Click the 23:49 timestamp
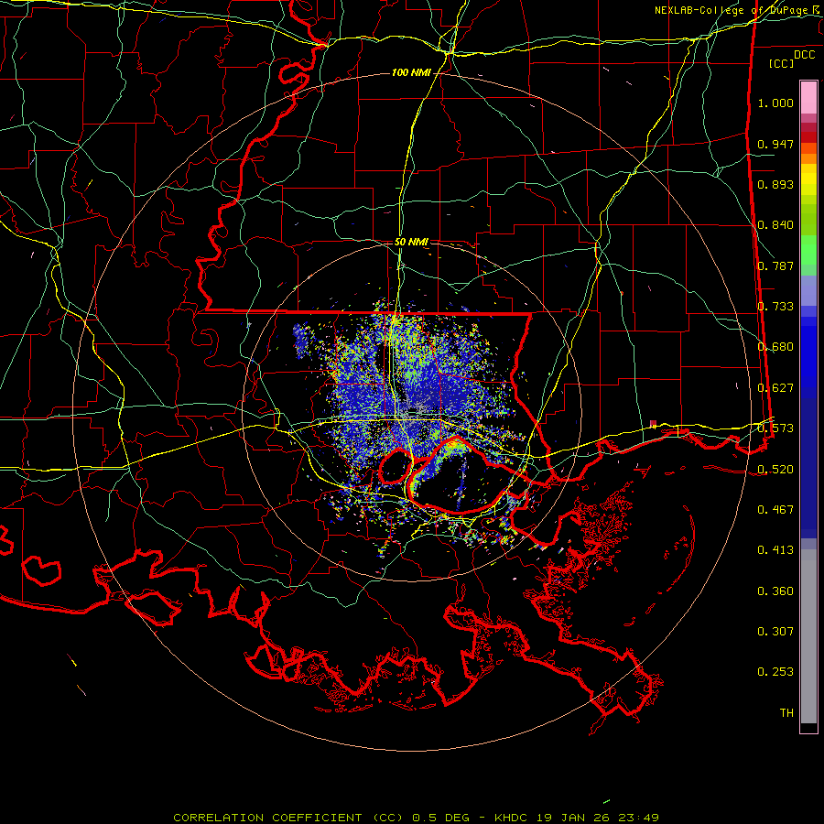The height and width of the screenshot is (824, 824). click(x=638, y=818)
